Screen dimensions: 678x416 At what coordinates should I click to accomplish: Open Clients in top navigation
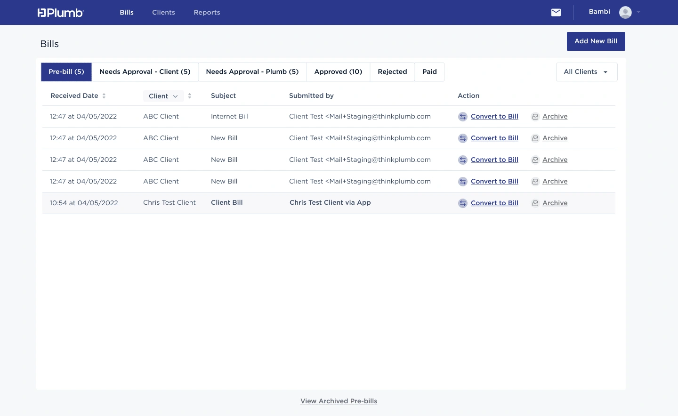163,12
